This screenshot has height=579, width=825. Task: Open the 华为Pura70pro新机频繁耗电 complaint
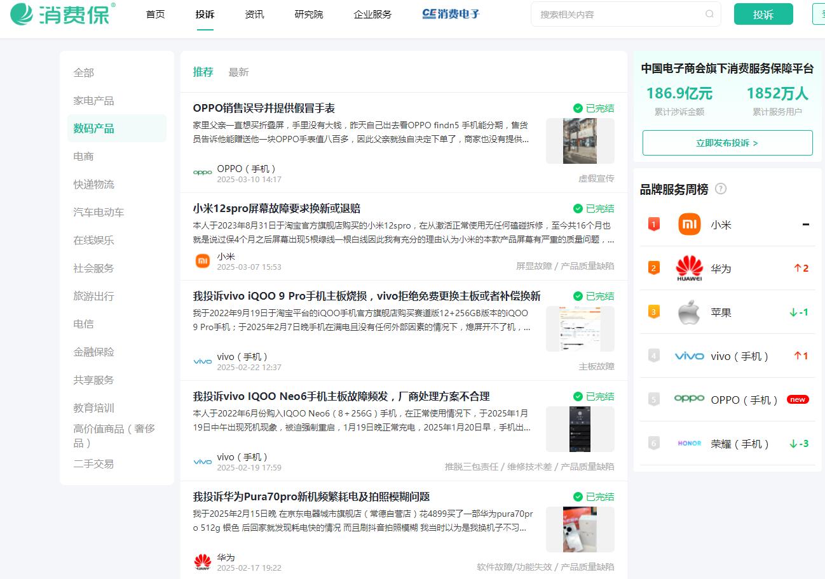point(311,496)
